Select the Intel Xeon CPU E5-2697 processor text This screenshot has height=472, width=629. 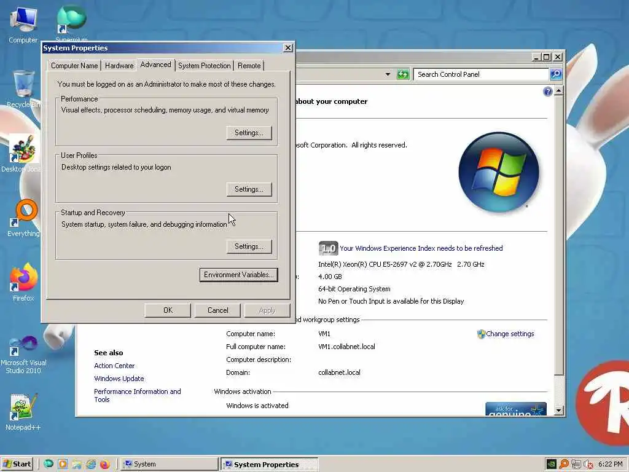click(x=401, y=264)
